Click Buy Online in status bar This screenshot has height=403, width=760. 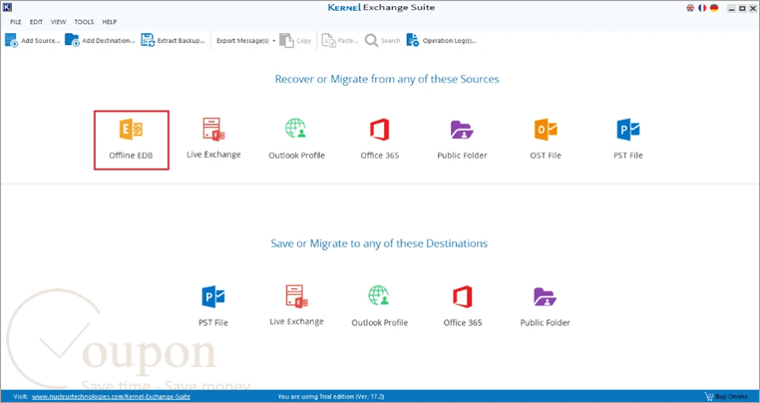pyautogui.click(x=726, y=397)
